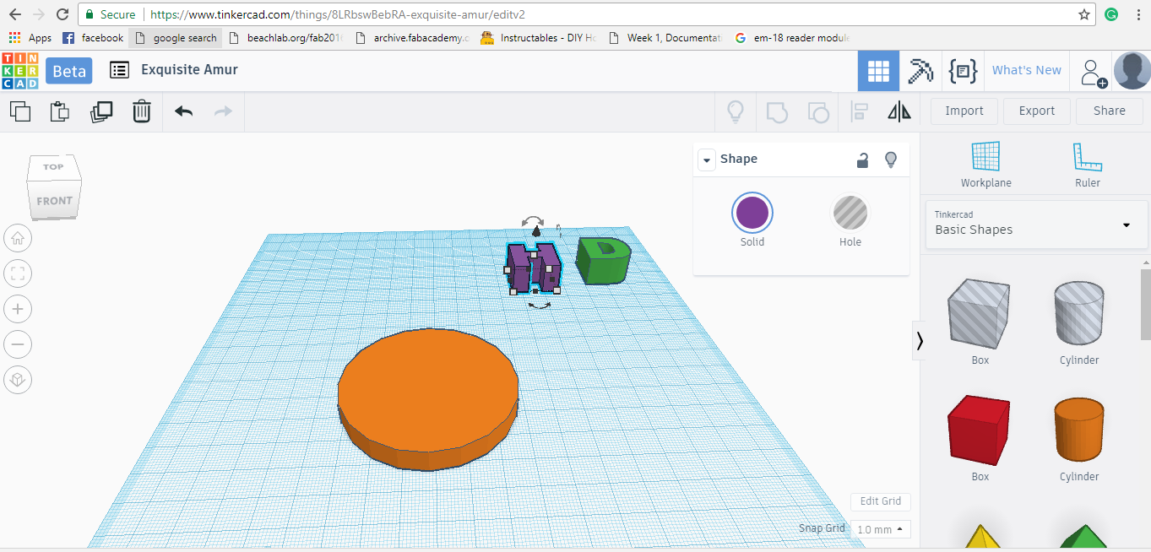This screenshot has height=552, width=1151.
Task: Click the Export button
Action: tap(1037, 111)
